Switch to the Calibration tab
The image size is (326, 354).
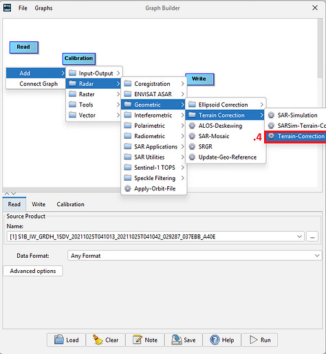tap(70, 204)
